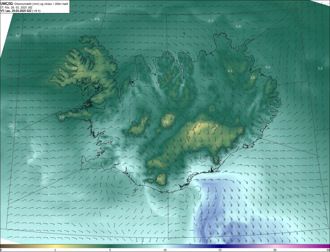Click the 4.3 value on the map
330x252 pixels.
tap(230, 71)
